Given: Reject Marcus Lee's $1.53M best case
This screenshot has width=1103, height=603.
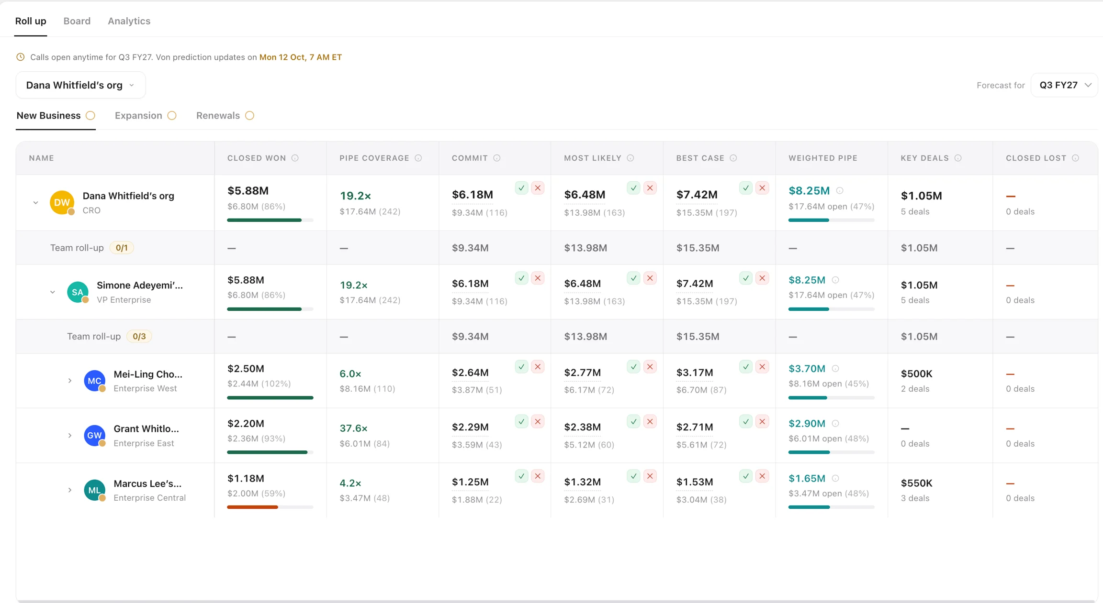Looking at the screenshot, I should tap(762, 476).
